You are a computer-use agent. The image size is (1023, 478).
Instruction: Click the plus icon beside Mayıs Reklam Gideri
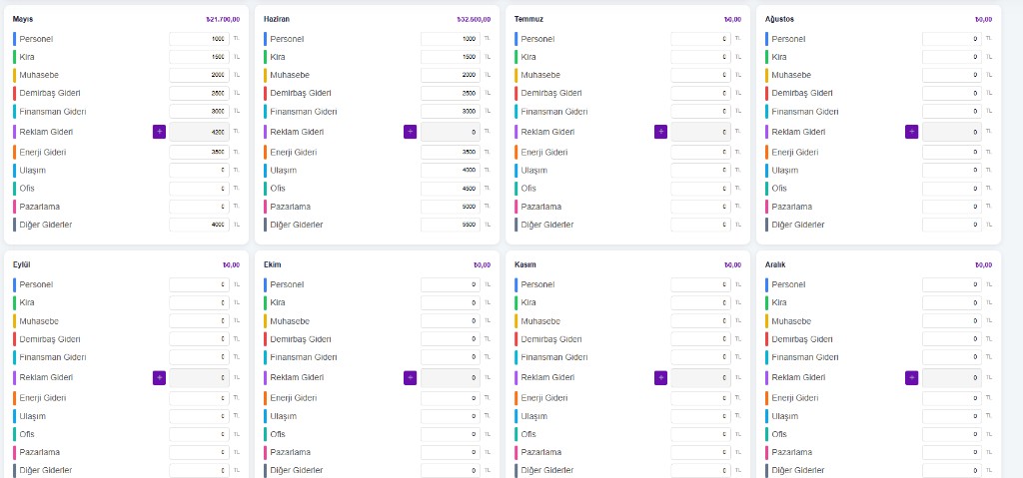click(159, 132)
